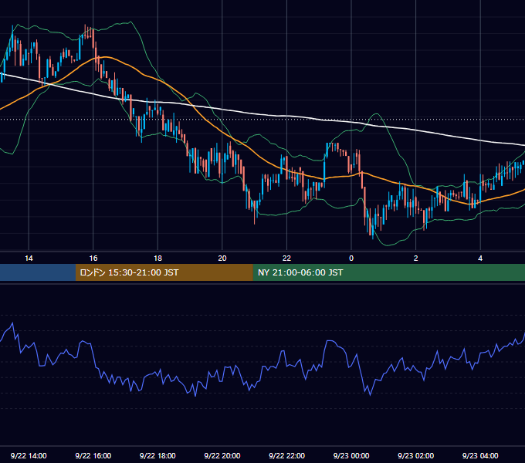
Task: Click the 9/22 18:00 time label
Action: click(157, 455)
